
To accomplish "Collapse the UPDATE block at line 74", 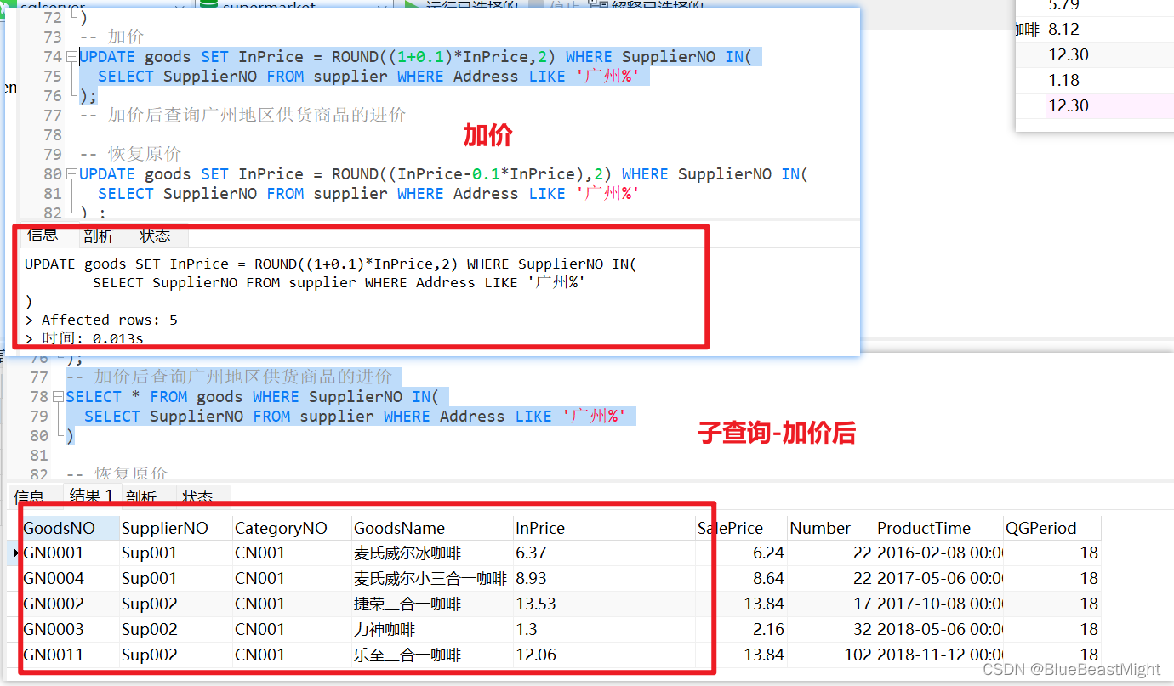I will [x=71, y=57].
